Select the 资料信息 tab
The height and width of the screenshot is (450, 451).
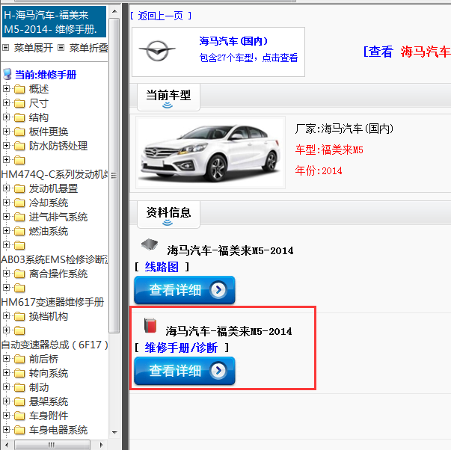click(168, 215)
